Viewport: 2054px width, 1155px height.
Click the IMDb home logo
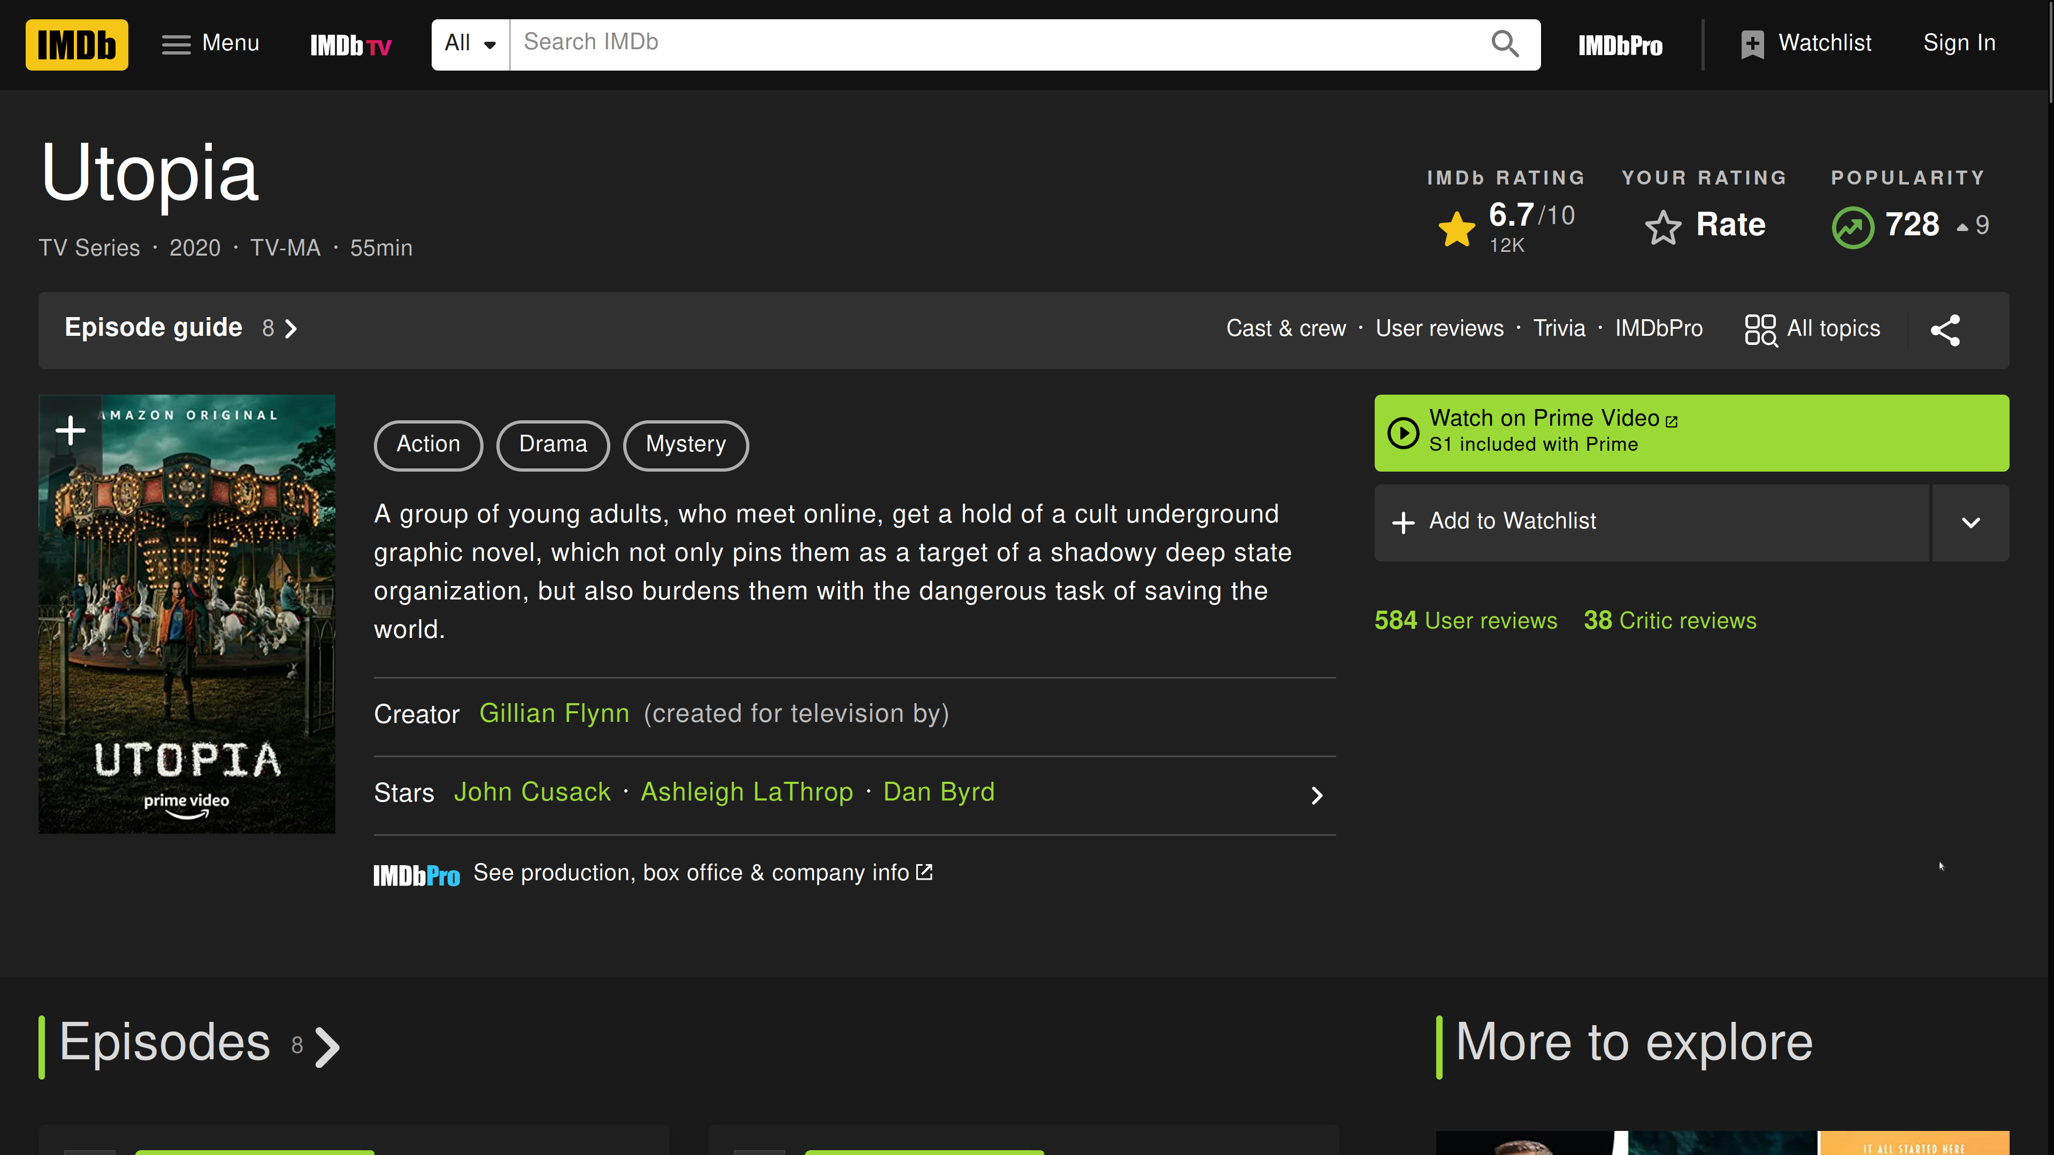[x=76, y=44]
